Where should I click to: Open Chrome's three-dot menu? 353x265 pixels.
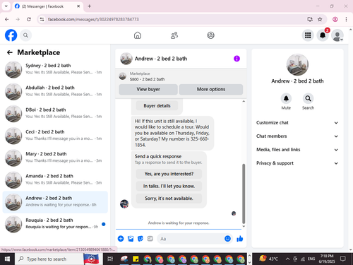tap(346, 19)
